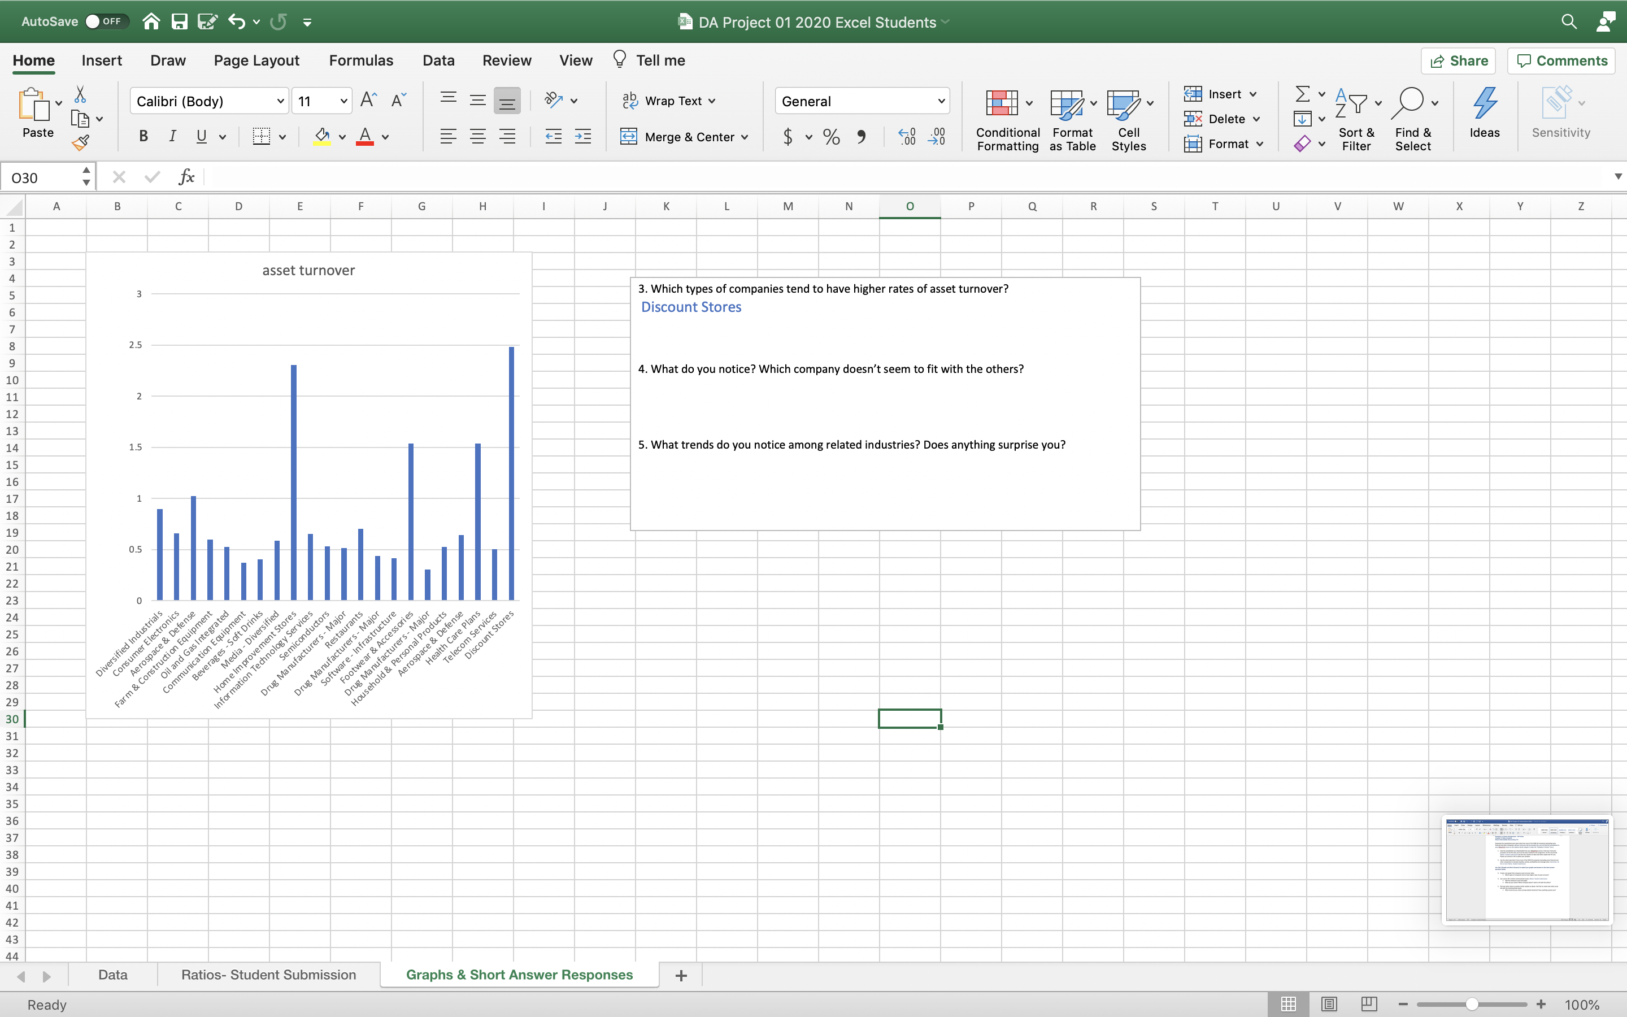
Task: Switch to Ratios- Student Submission sheet
Action: (268, 975)
